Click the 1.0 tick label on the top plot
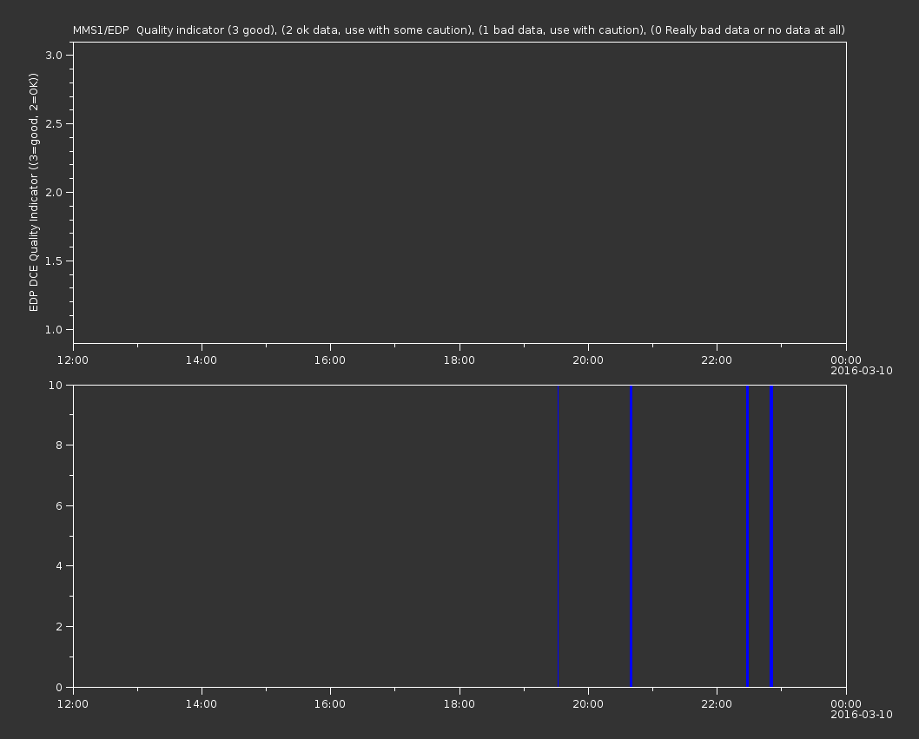 54,329
